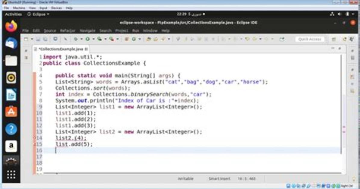The image size is (360, 189).
Task: Switch to the Debug perspective icon
Action: click(352, 39)
